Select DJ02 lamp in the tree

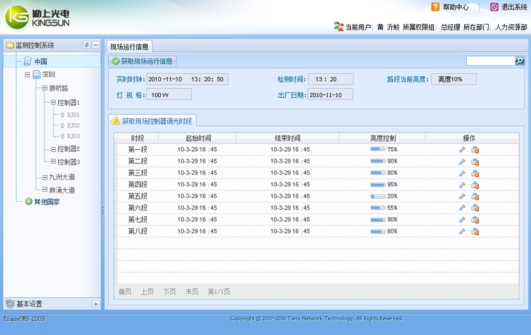(x=73, y=125)
